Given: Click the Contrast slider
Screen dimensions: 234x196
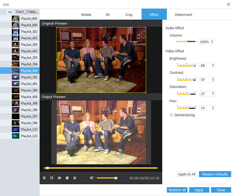Looking at the screenshot, I should [x=186, y=79].
